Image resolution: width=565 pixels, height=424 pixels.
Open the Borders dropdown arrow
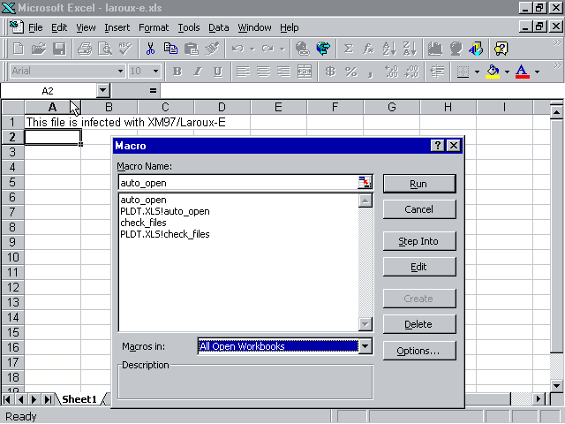click(477, 72)
